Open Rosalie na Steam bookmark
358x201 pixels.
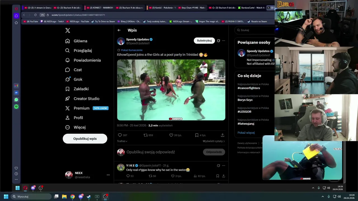pyautogui.click(x=257, y=21)
